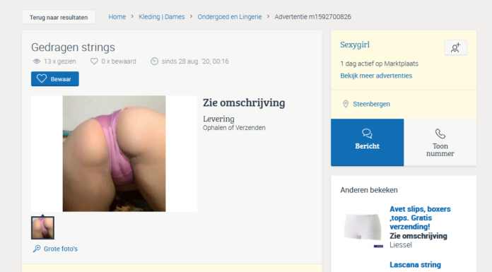
Task: Open Kleding | Dames breadcrumb
Action: 162,17
